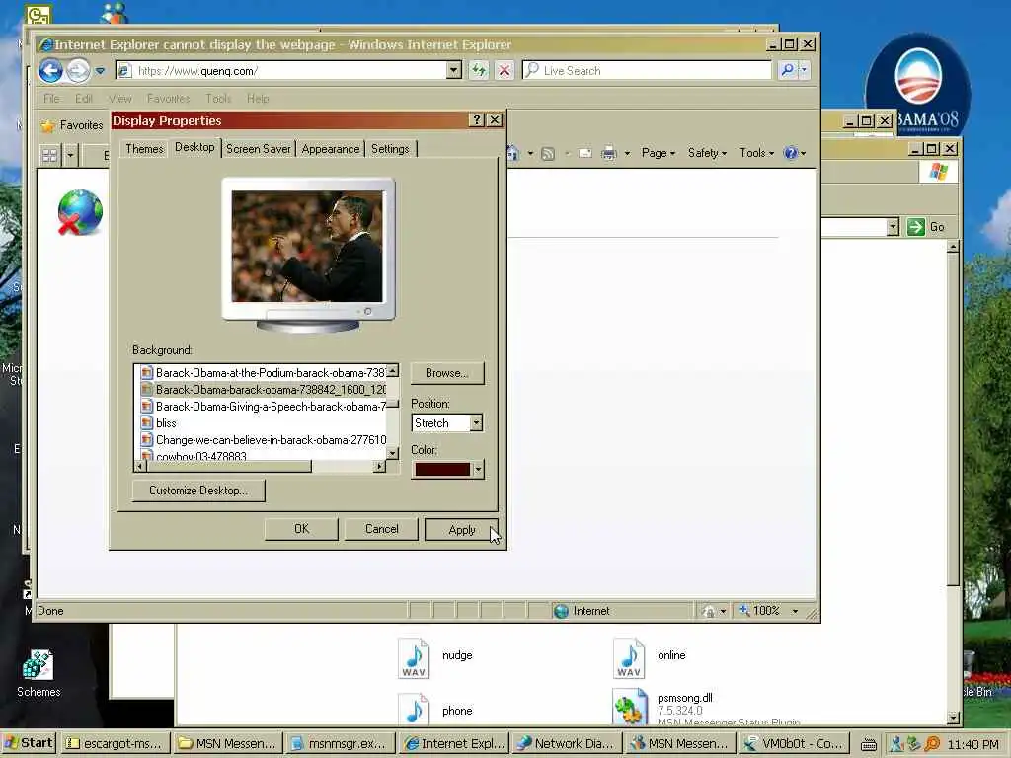1011x758 pixels.
Task: Click Customize Desktop... button
Action: click(197, 491)
